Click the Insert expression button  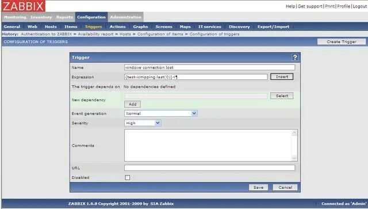282,77
